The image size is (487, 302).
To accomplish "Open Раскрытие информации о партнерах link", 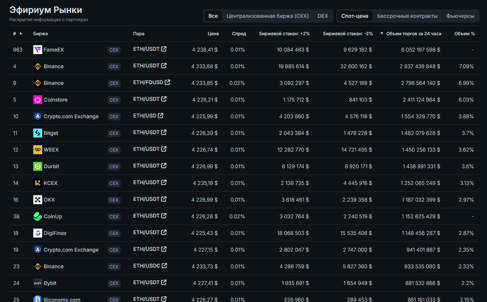I will [49, 19].
